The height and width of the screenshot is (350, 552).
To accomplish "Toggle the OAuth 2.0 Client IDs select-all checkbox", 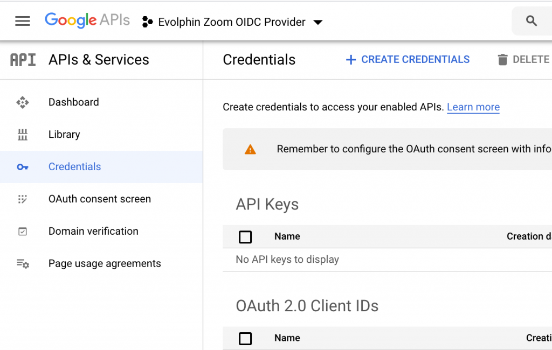I will click(x=245, y=338).
